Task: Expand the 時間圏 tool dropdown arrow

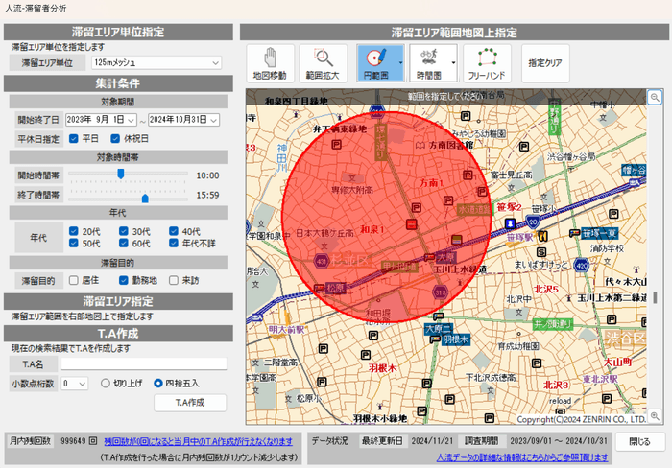Action: pos(453,62)
